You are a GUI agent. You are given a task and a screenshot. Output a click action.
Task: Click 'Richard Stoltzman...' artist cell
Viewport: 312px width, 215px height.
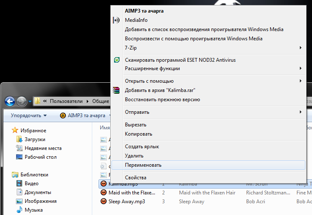268,193
